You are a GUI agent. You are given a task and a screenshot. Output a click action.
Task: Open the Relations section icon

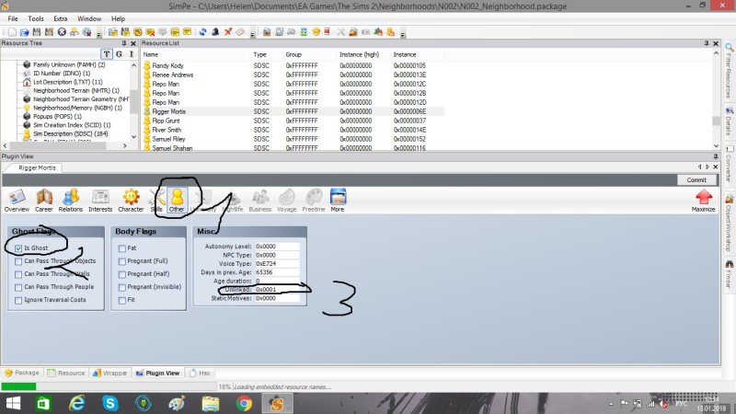point(71,201)
